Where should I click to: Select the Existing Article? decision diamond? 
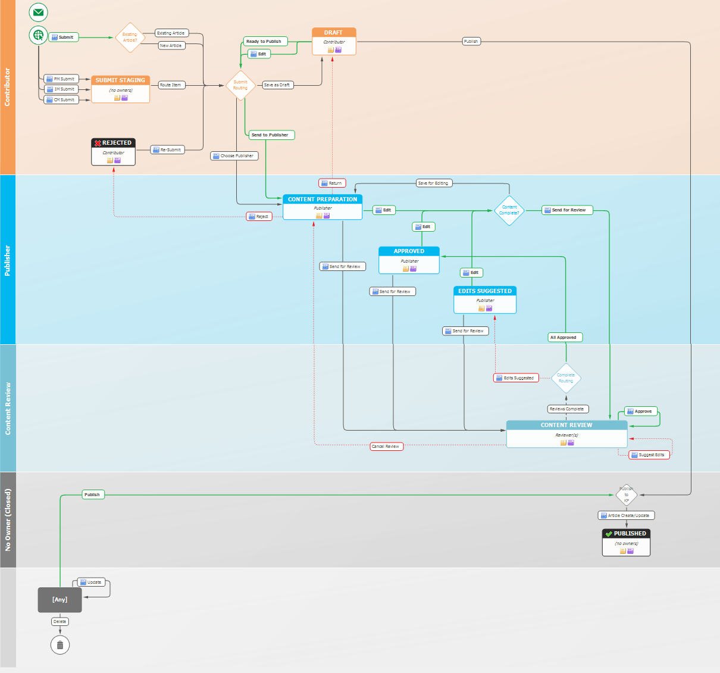point(130,38)
